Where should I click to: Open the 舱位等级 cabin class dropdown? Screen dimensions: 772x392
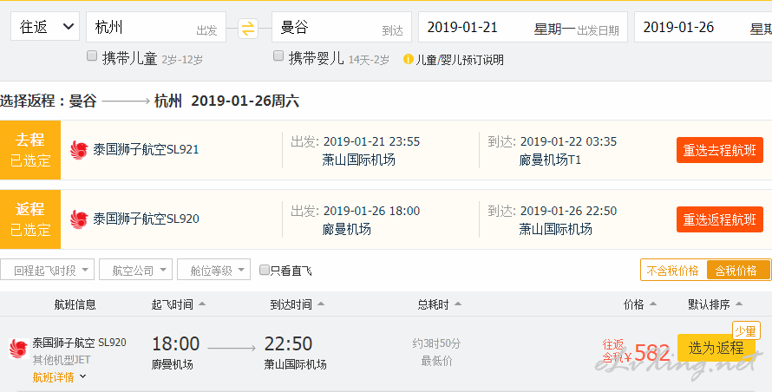click(x=213, y=270)
